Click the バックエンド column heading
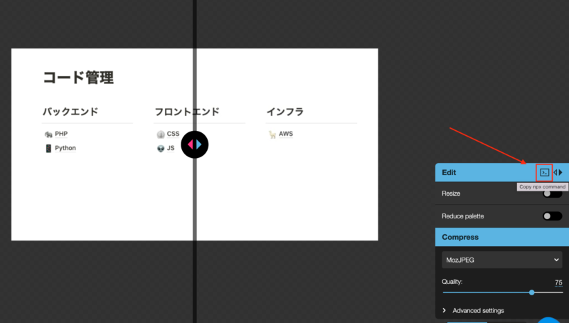Screen dimensions: 569x323 click(70, 112)
